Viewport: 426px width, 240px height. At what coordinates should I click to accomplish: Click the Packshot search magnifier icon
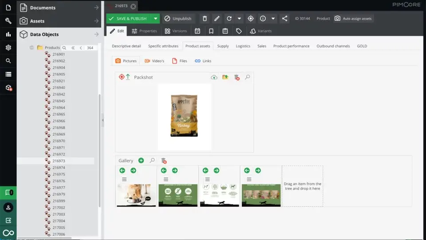[247, 77]
